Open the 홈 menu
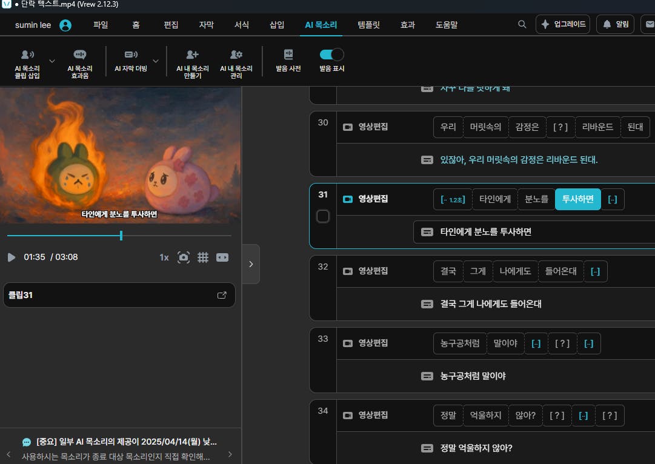This screenshot has width=655, height=464. point(136,25)
